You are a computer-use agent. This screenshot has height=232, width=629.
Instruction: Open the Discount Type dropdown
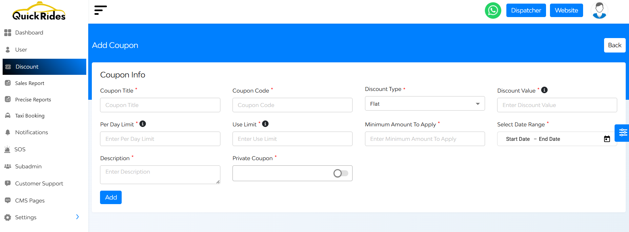[425, 104]
